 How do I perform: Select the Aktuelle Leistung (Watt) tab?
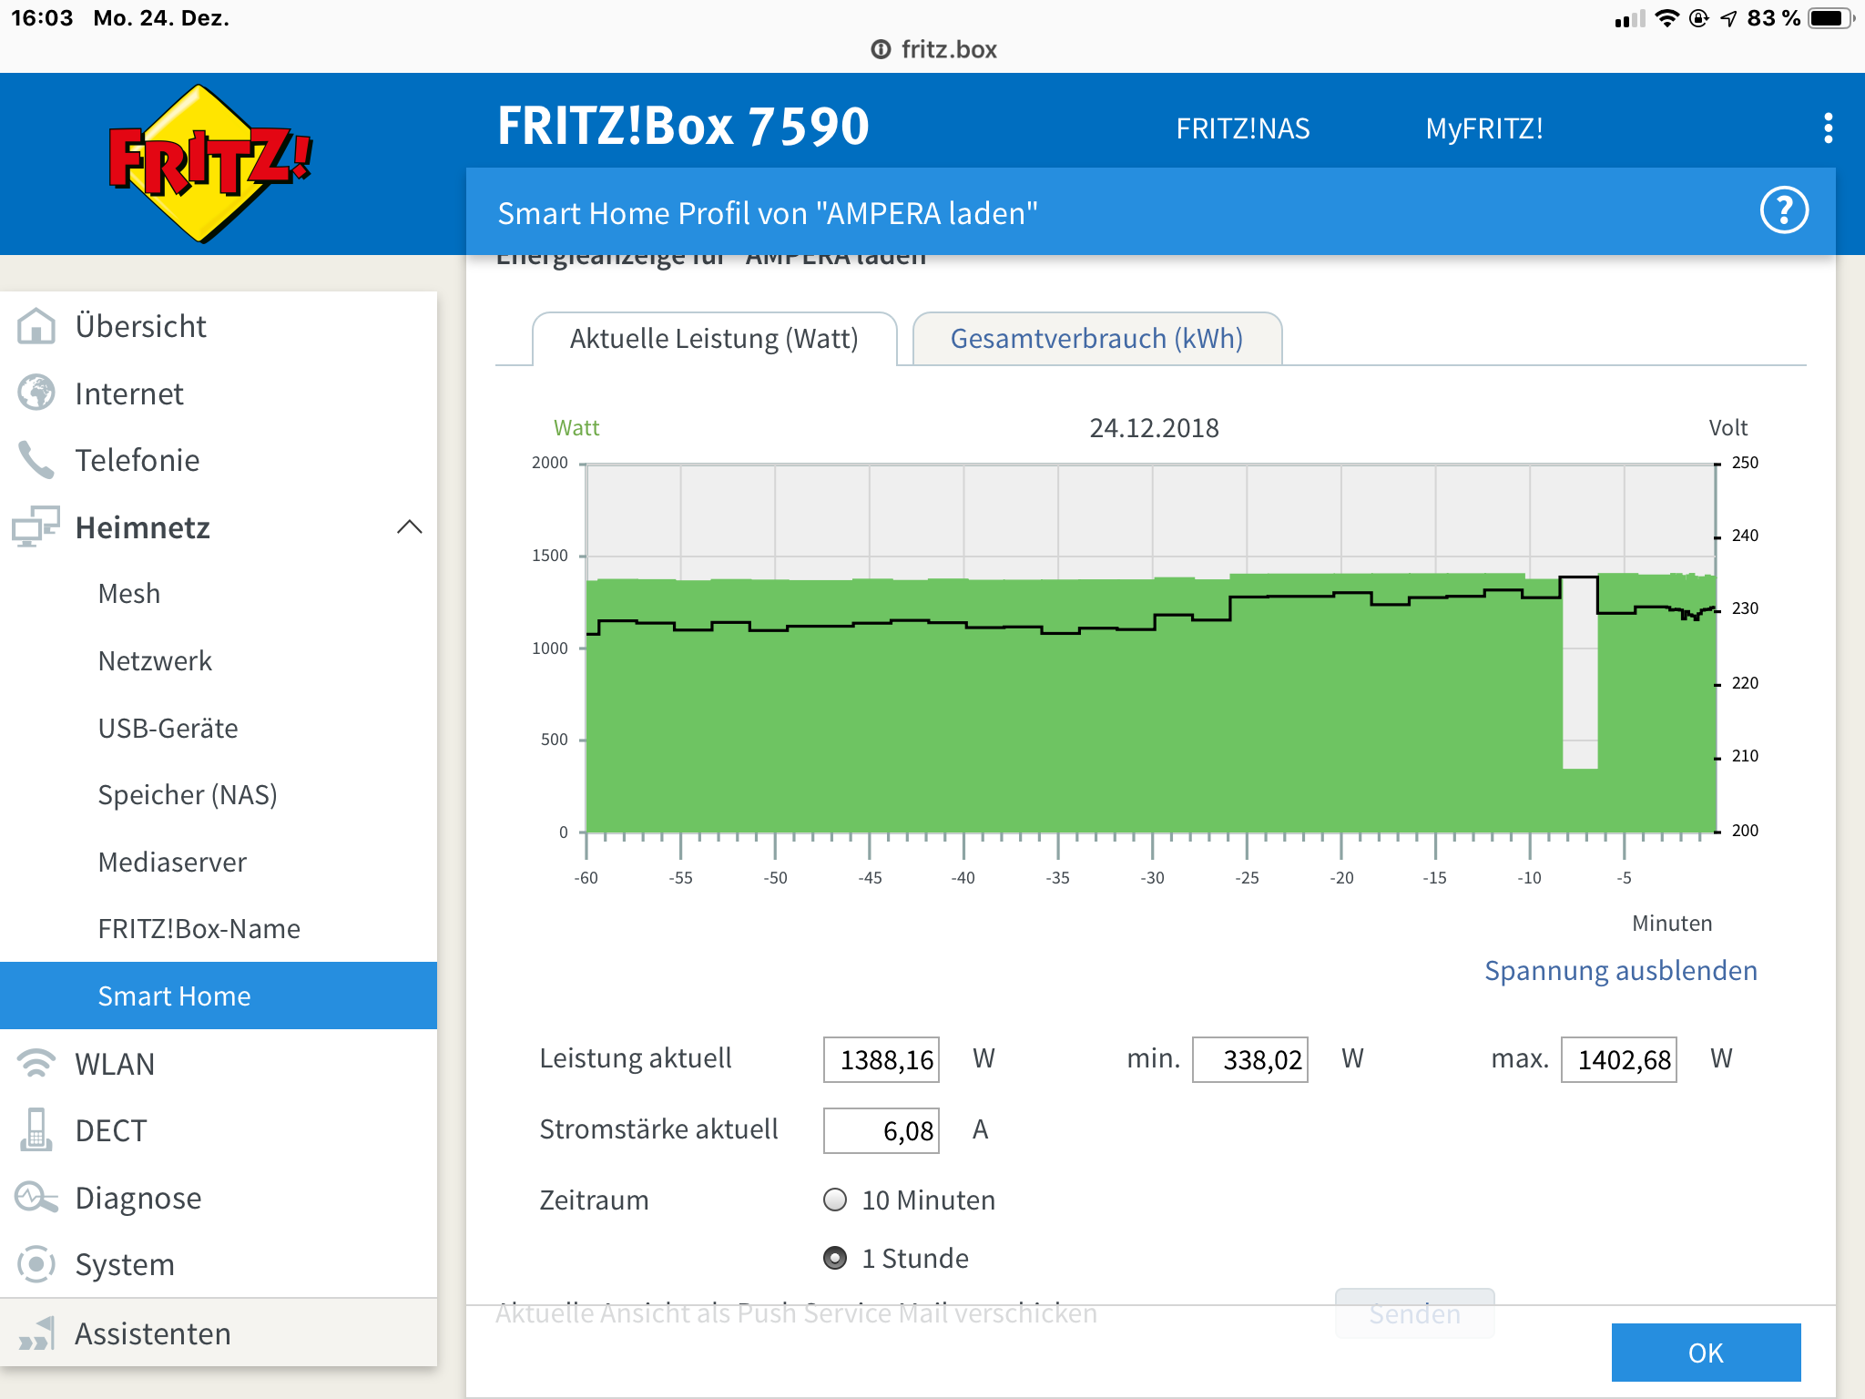(x=714, y=339)
